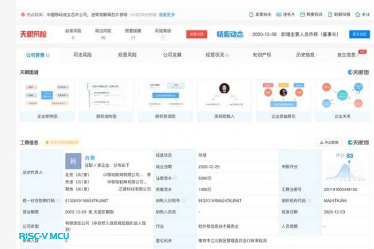This screenshot has width=374, height=249.
Task: Switch to 历史信息 tab
Action: (x=307, y=55)
